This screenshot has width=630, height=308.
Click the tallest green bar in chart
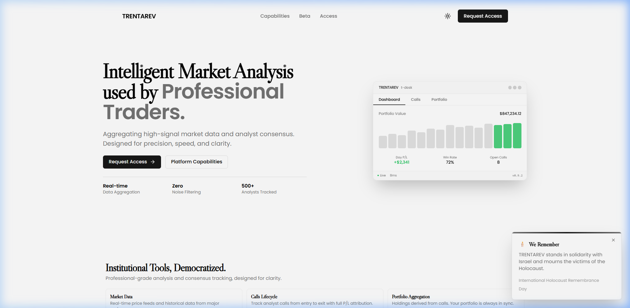click(517, 136)
